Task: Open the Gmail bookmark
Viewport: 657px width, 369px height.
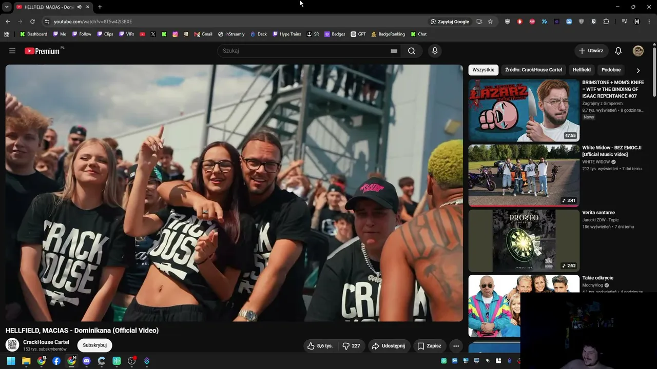Action: pyautogui.click(x=203, y=34)
